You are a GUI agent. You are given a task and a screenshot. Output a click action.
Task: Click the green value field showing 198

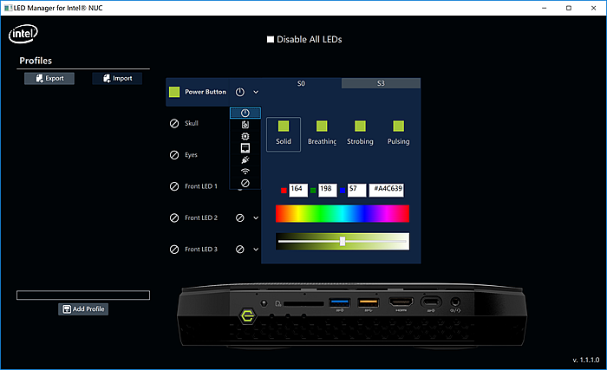pyautogui.click(x=328, y=190)
